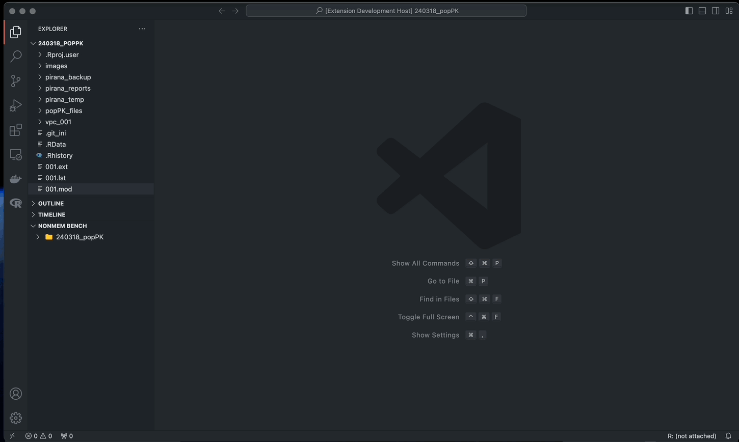
Task: Expand the pirana_backup folder
Action: coord(91,77)
